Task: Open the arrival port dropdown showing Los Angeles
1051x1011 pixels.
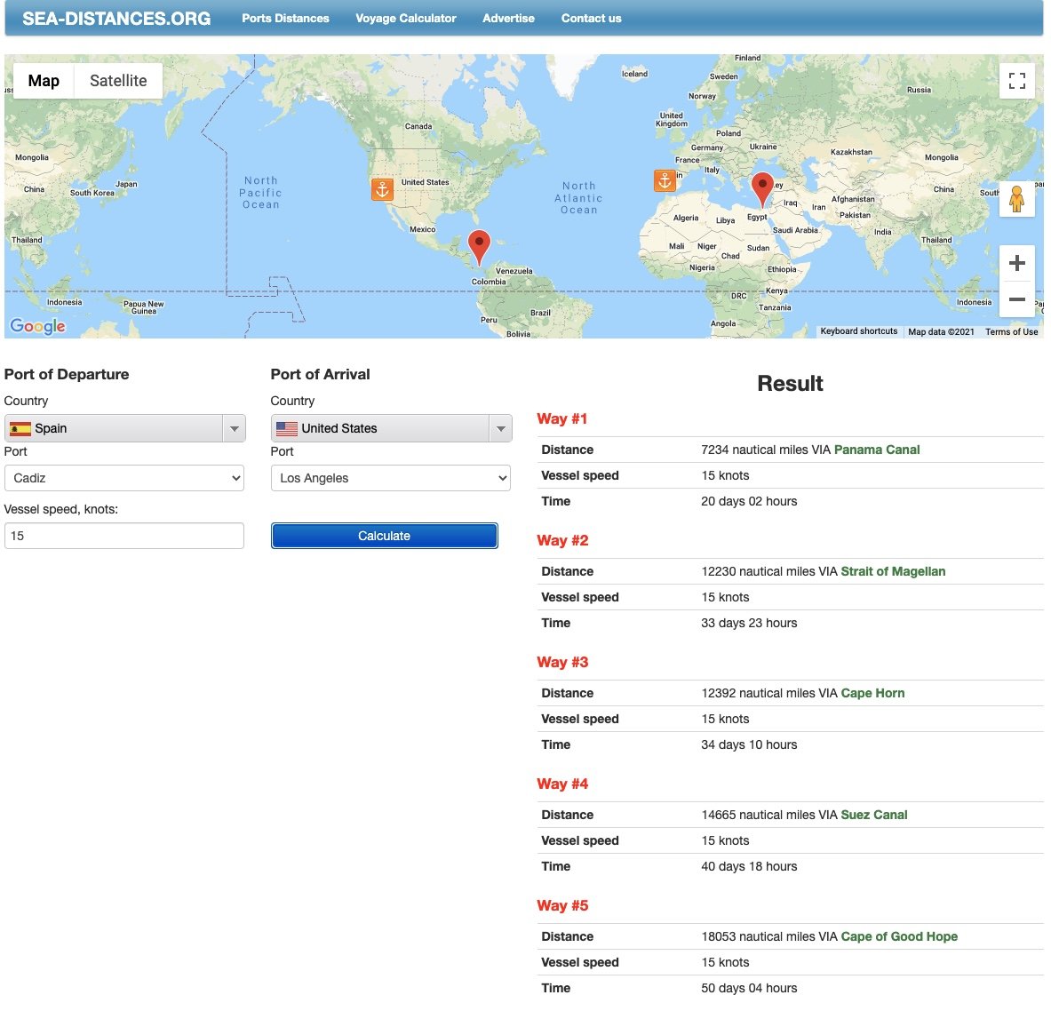Action: tap(391, 478)
